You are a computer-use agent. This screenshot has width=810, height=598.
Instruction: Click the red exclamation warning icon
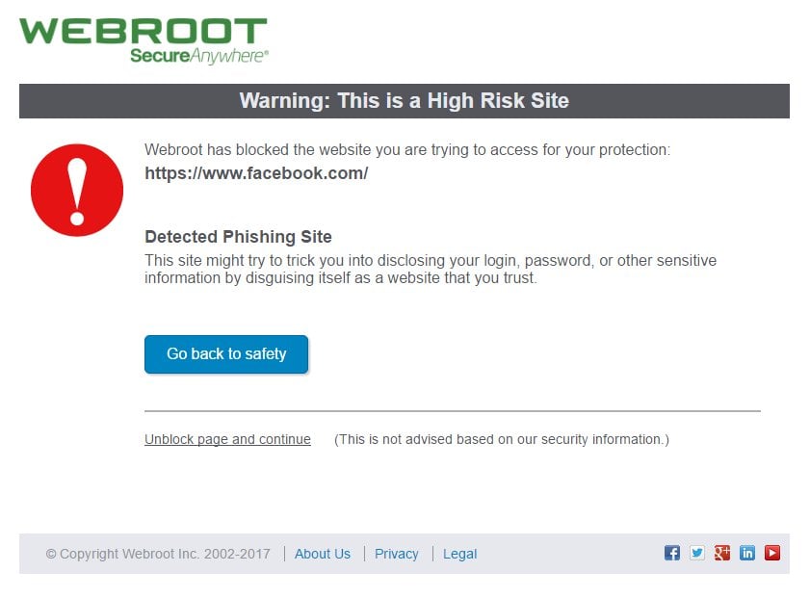tap(77, 190)
